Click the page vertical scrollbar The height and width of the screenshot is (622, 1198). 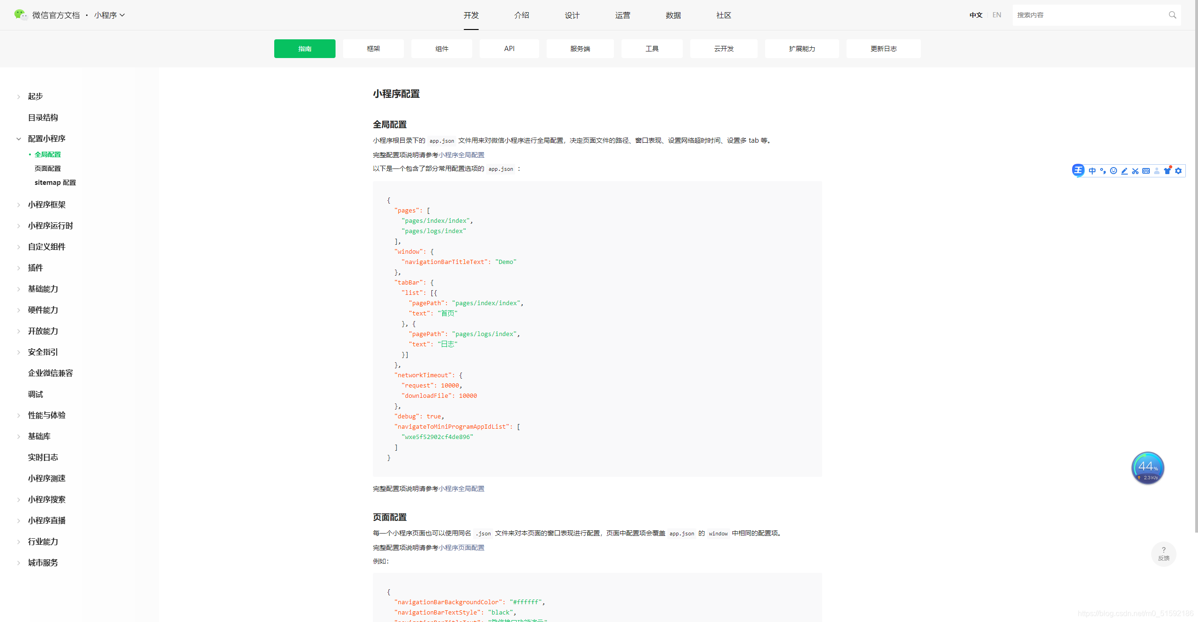pos(1196,267)
